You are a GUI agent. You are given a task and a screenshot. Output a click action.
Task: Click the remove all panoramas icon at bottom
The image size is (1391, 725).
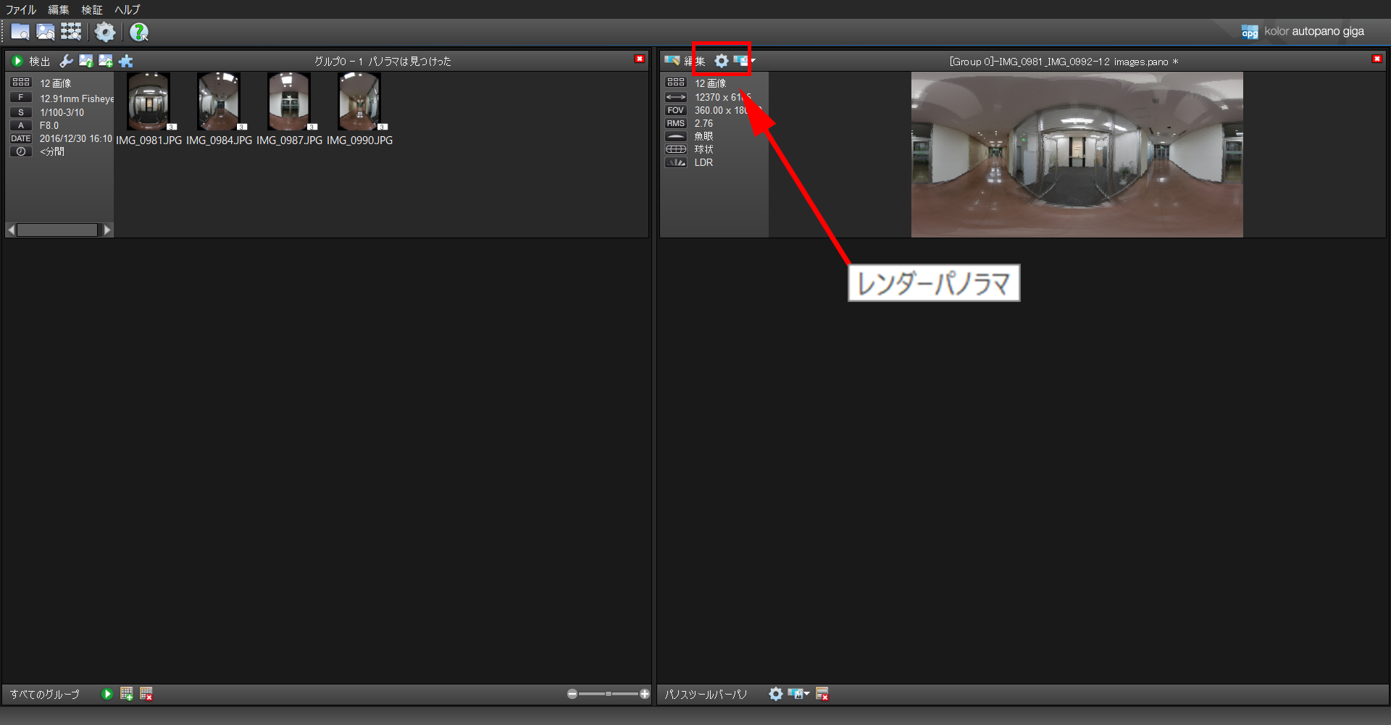click(x=822, y=694)
